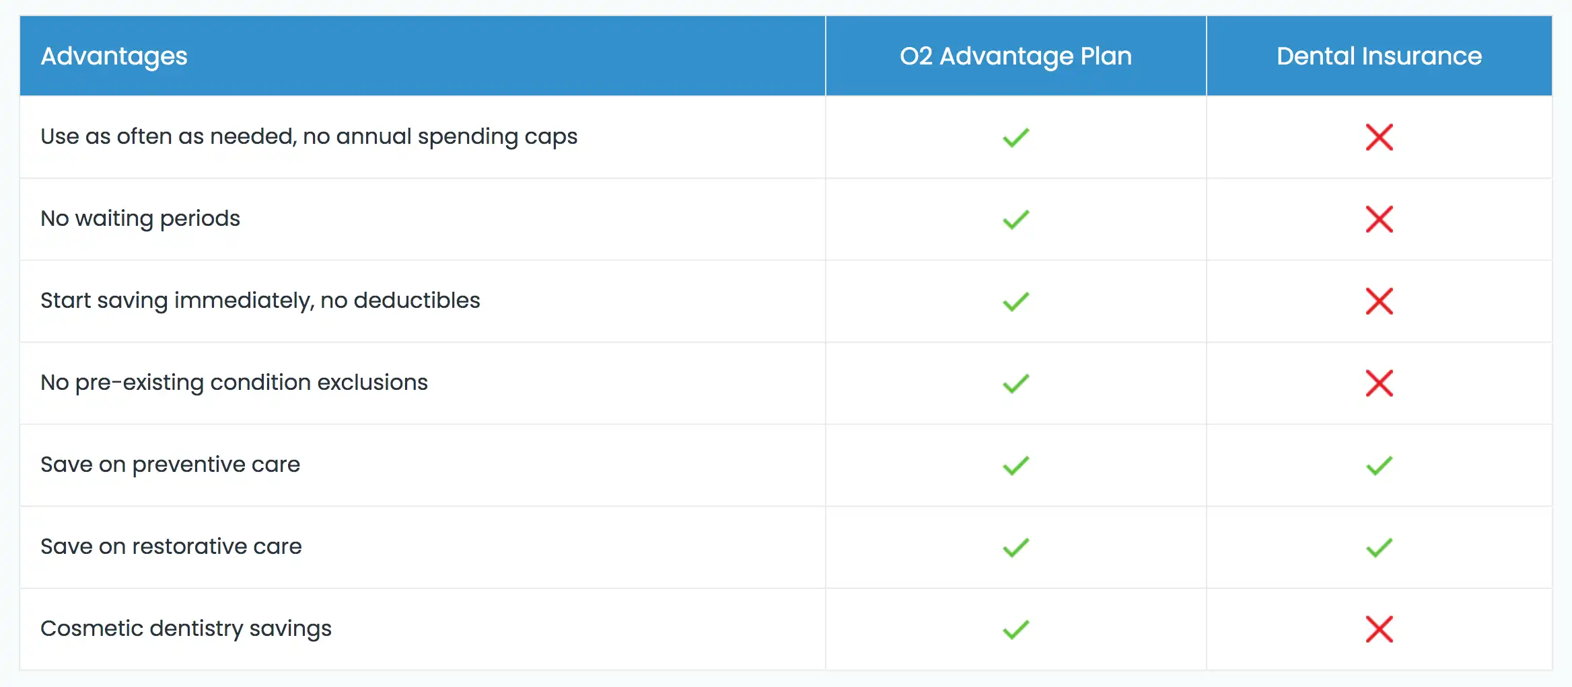Click 'Save on restorative care' text
This screenshot has height=687, width=1572.
171,547
